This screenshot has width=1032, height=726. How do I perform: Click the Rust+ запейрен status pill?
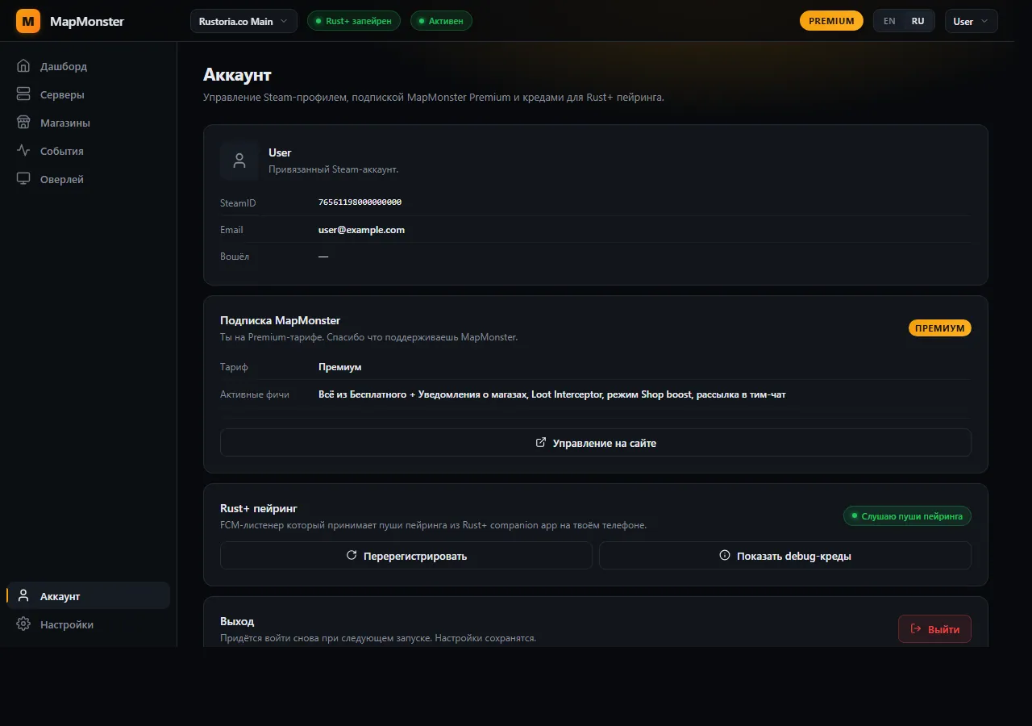click(354, 21)
